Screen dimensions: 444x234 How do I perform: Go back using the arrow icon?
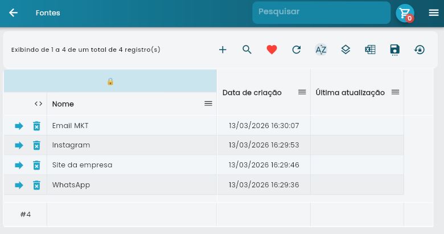pos(13,13)
